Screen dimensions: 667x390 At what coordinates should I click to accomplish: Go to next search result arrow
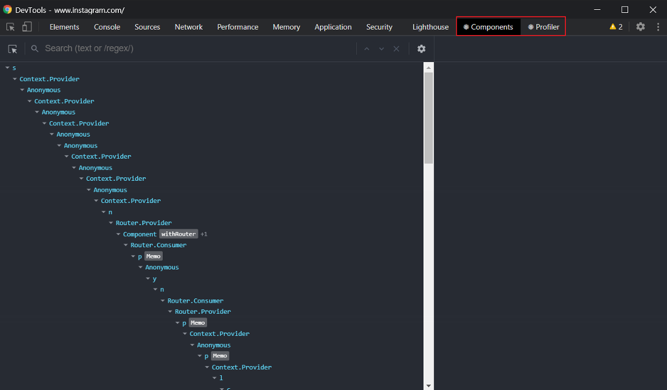pos(382,49)
